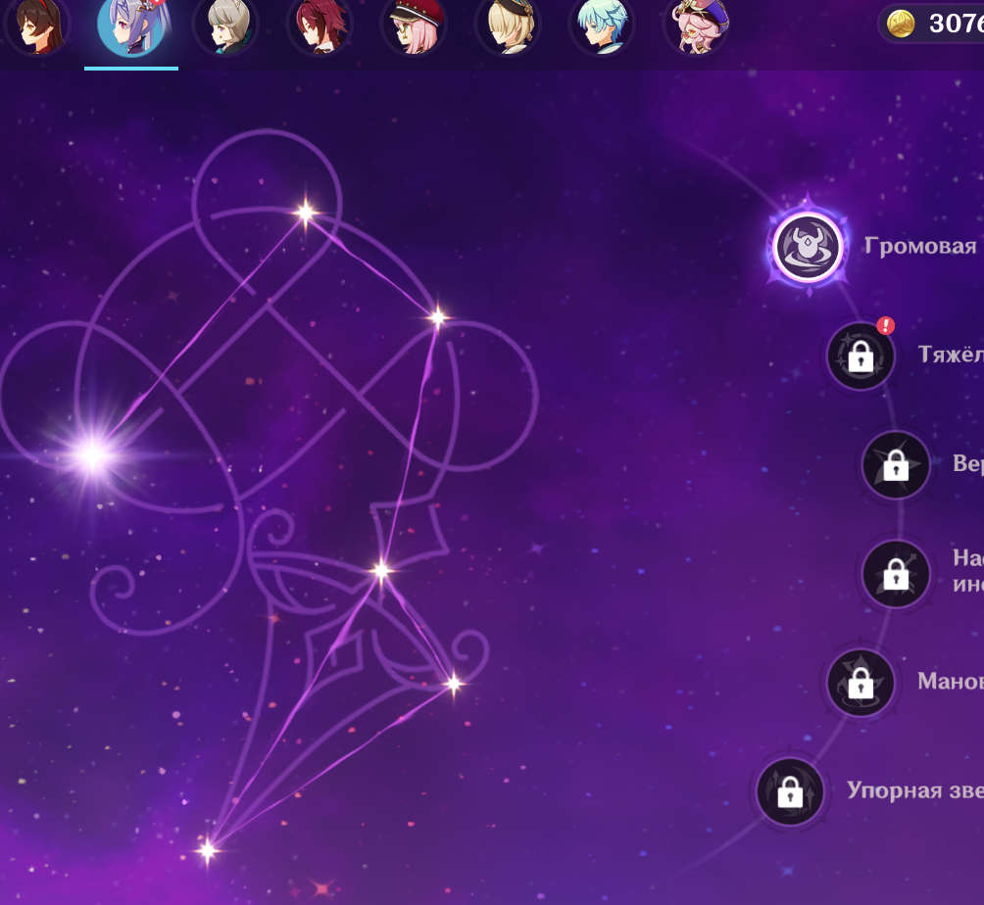The width and height of the screenshot is (984, 905).
Task: Click the locked Манов… constellation icon
Action: tap(861, 682)
